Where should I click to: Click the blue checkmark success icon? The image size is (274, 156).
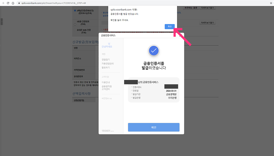[x=154, y=51]
